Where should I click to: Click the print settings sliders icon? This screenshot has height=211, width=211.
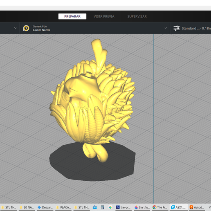(x=177, y=28)
